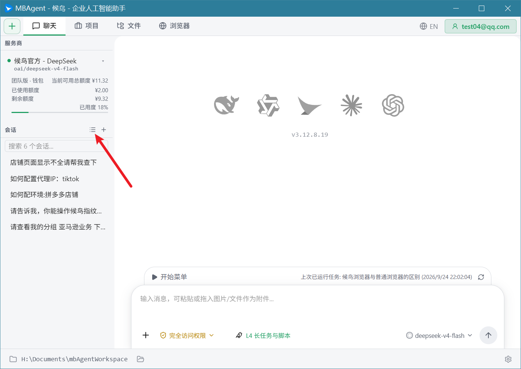Viewport: 521px width, 369px height.
Task: Click the oai/deepseek-v4-flash model id
Action: pos(46,69)
